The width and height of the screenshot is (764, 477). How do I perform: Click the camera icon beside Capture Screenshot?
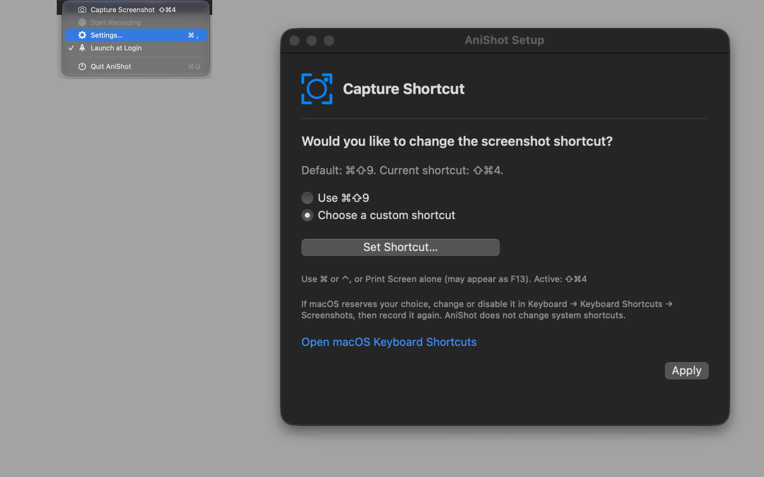[82, 10]
